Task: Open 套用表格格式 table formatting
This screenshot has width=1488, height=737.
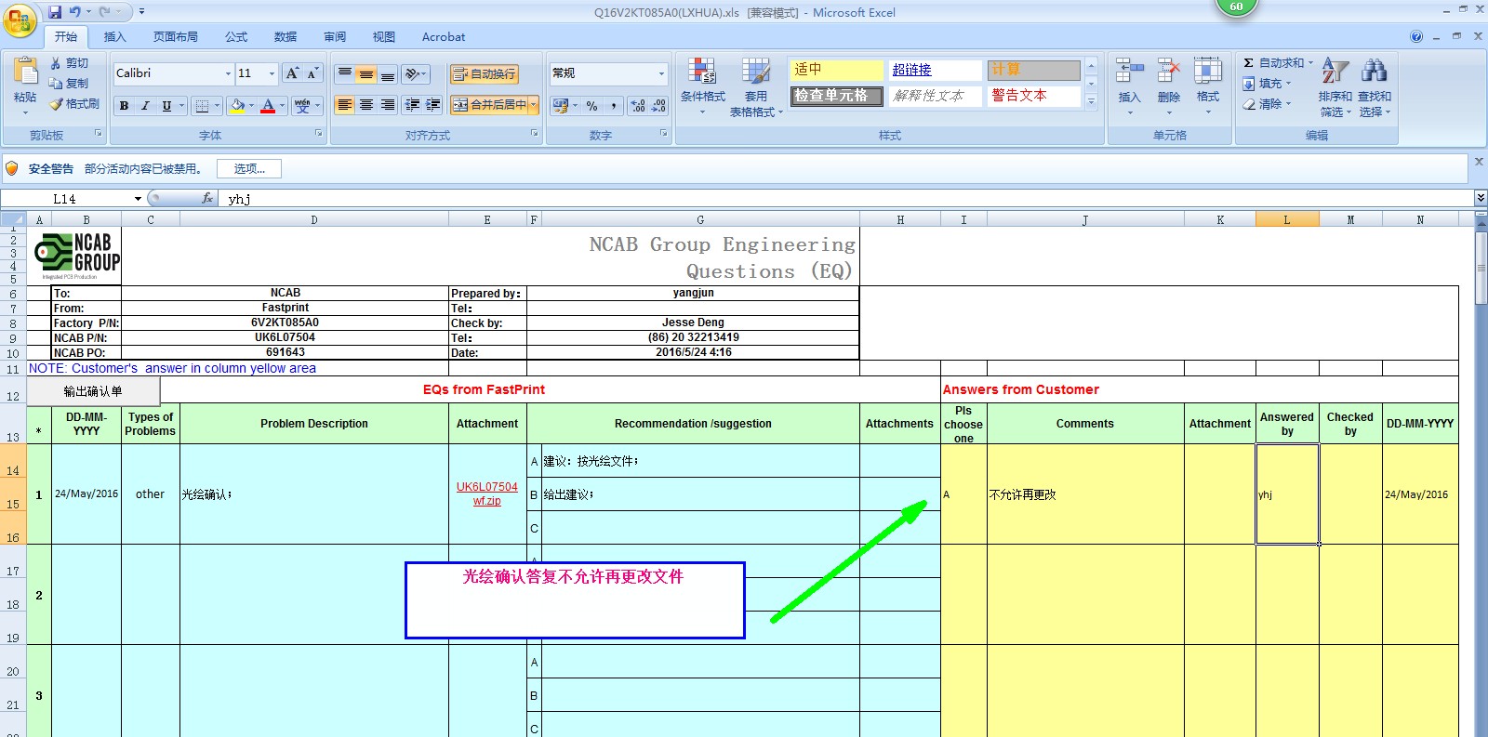Action: point(756,86)
